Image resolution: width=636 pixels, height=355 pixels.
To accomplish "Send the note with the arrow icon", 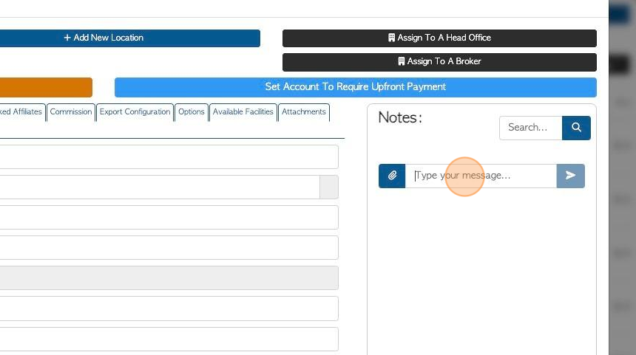I will (570, 176).
